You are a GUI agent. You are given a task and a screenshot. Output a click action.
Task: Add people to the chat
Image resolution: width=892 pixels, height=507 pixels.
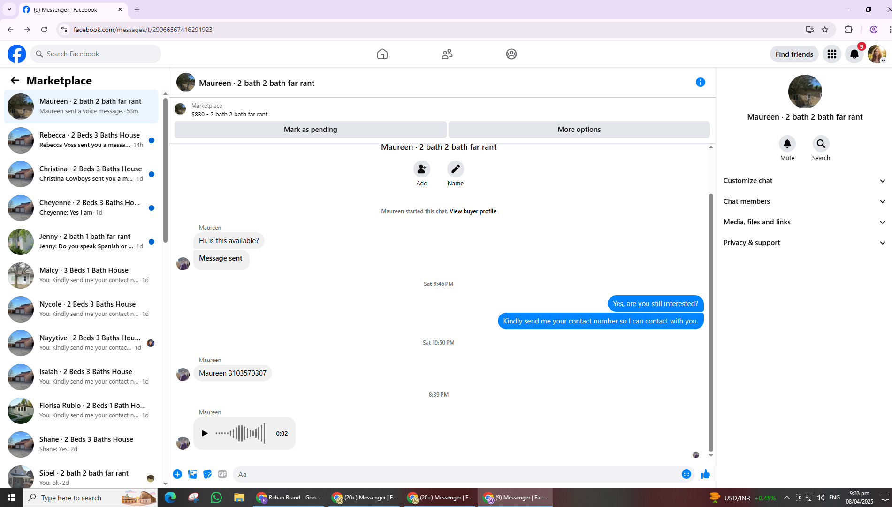point(422,169)
